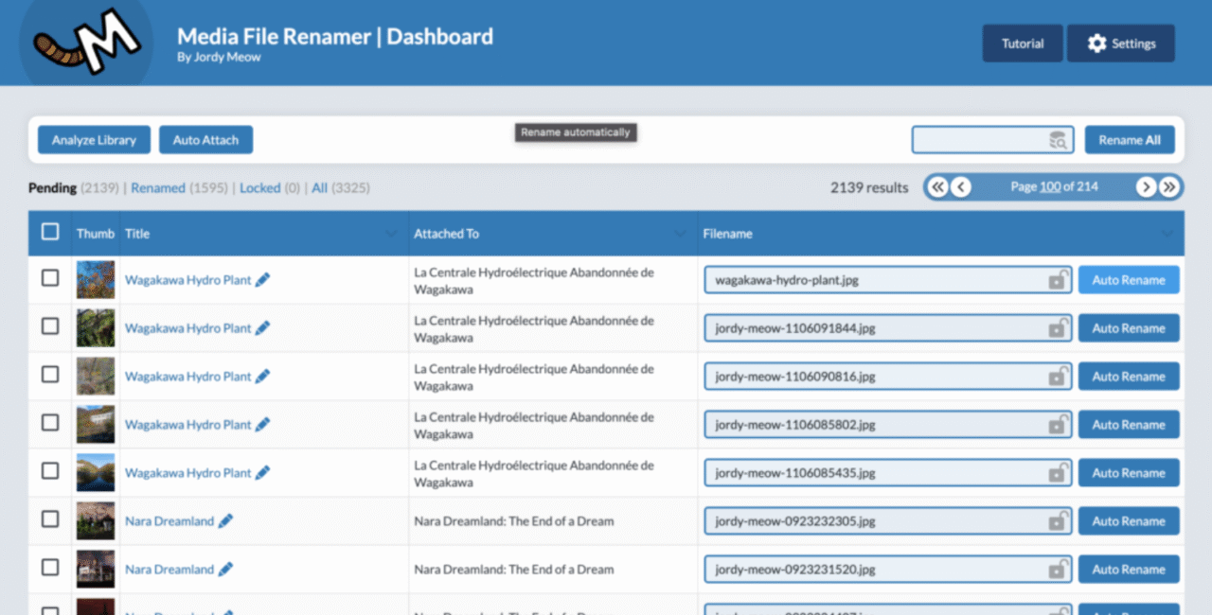Open the Attached To column chevron
This screenshot has height=615, width=1212.
[x=680, y=234]
